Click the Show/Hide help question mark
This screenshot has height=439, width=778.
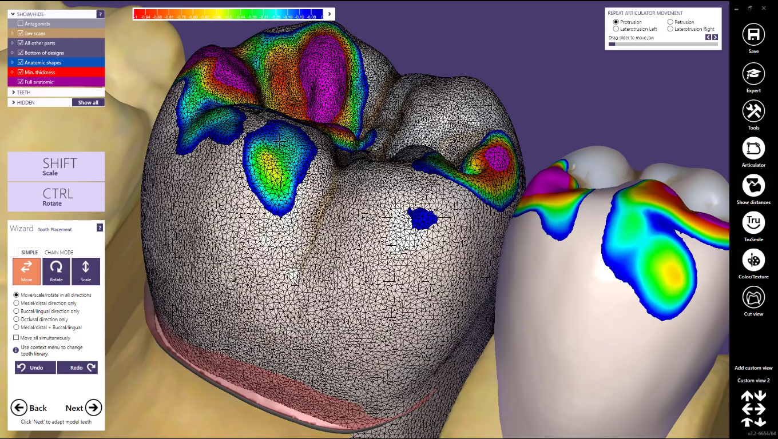pyautogui.click(x=101, y=14)
